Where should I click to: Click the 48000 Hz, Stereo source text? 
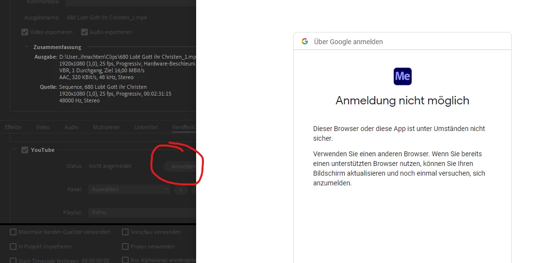[x=80, y=100]
